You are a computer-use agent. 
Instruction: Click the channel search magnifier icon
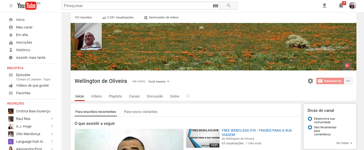click(x=188, y=96)
